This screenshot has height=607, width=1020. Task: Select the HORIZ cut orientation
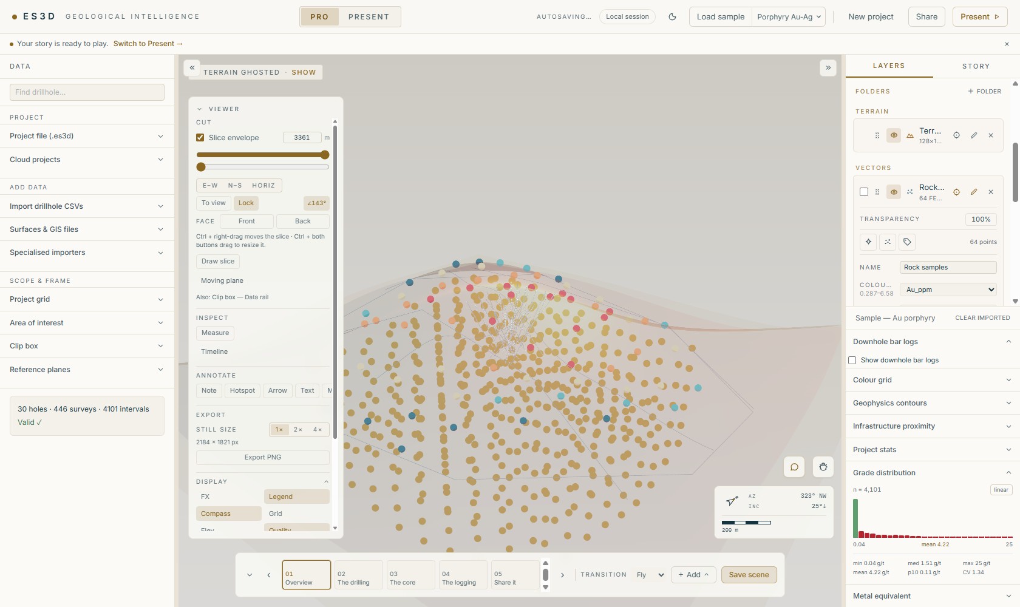click(x=263, y=185)
